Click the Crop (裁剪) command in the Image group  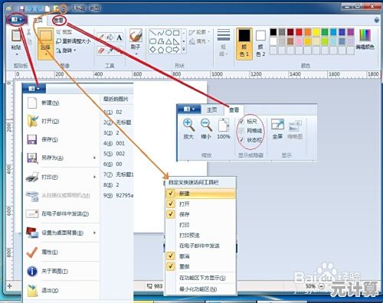(x=64, y=32)
